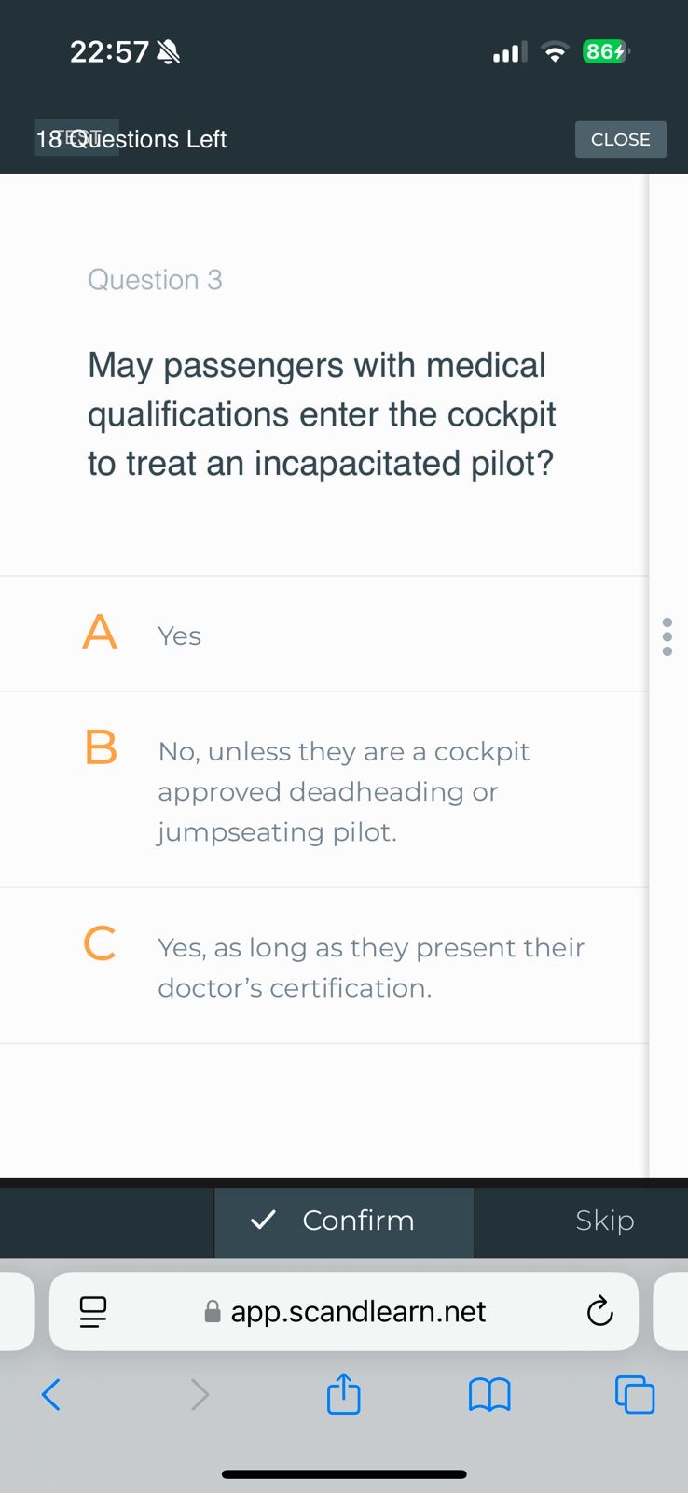Tap the three vertical dots handle
688x1493 pixels.
click(667, 636)
